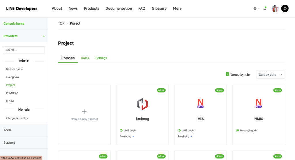The image size is (295, 160).
Task: Click the user profile avatar
Action: point(275,8)
